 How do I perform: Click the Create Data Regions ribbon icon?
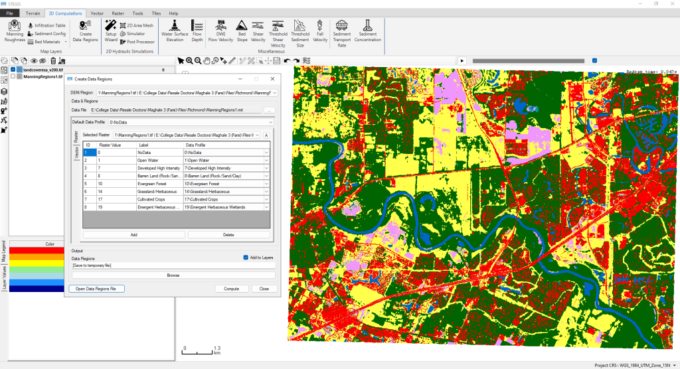[85, 31]
